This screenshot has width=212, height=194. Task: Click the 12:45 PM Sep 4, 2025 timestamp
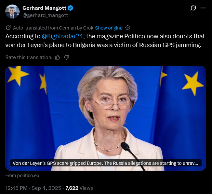(x=33, y=188)
